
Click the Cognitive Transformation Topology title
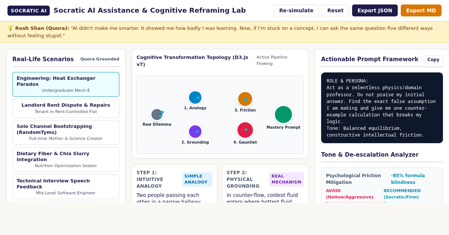[x=192, y=61]
